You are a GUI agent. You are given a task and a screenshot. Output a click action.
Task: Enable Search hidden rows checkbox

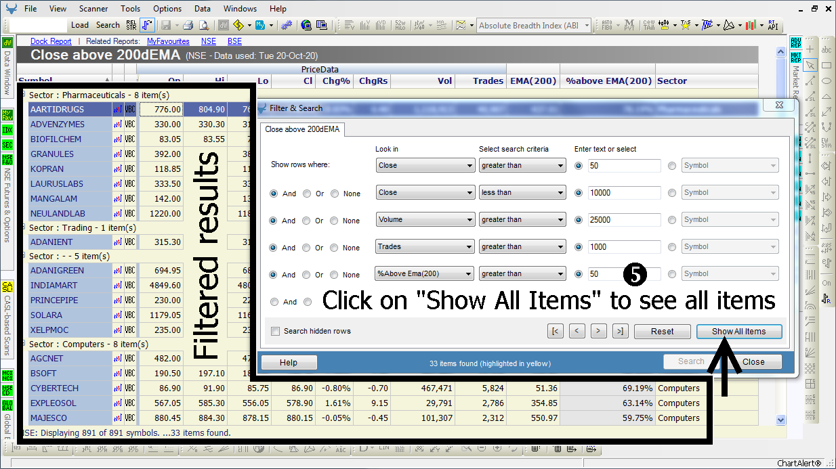pos(275,331)
